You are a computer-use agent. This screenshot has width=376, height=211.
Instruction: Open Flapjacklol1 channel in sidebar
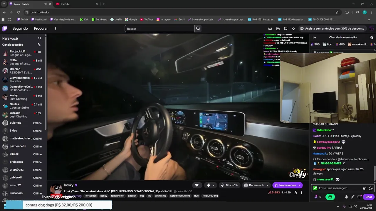point(23,53)
